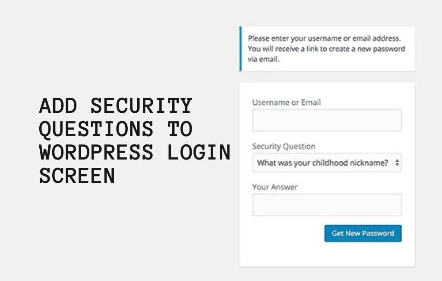Image resolution: width=442 pixels, height=281 pixels.
Task: Click the Username or Email label
Action: pos(286,102)
